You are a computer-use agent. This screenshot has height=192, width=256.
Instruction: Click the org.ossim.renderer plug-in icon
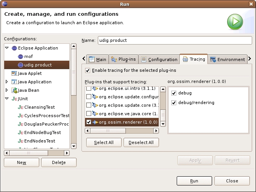click(95, 122)
